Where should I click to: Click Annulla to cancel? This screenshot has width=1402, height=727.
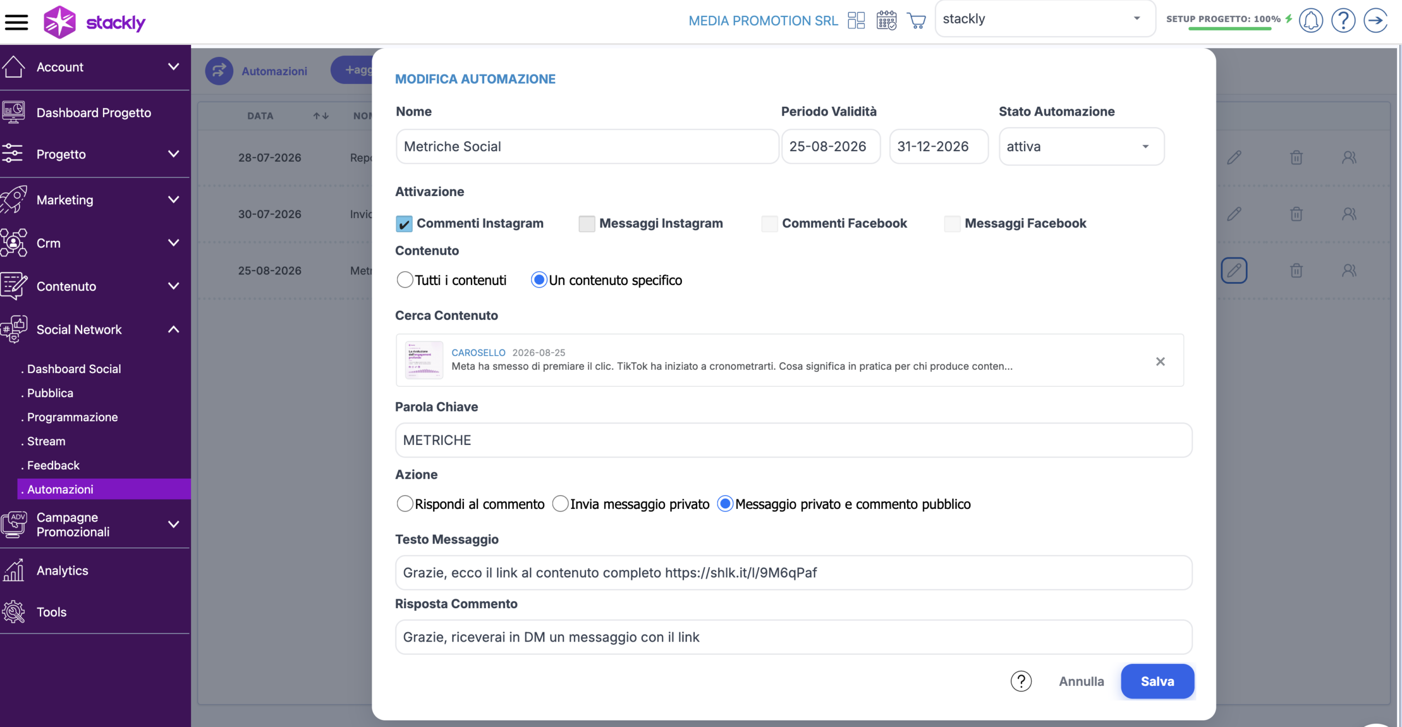(x=1081, y=681)
